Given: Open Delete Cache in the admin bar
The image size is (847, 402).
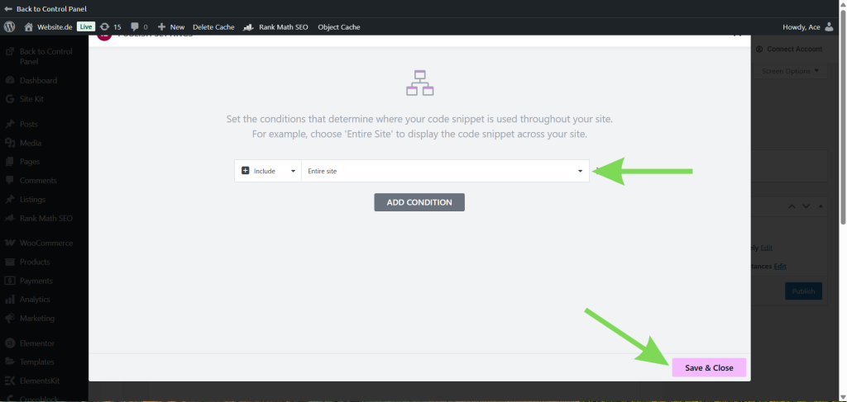Looking at the screenshot, I should coord(213,27).
